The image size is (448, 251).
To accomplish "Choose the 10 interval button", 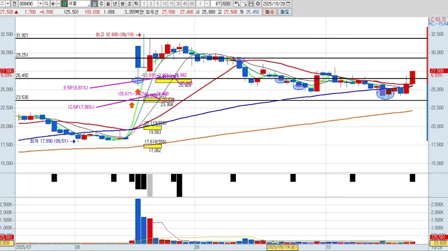I will click(164, 4).
